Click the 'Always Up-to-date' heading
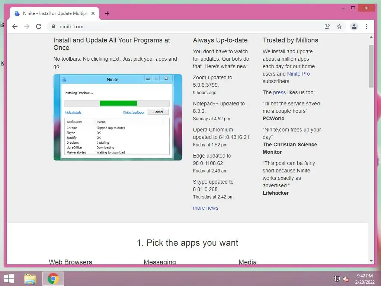 pos(220,40)
